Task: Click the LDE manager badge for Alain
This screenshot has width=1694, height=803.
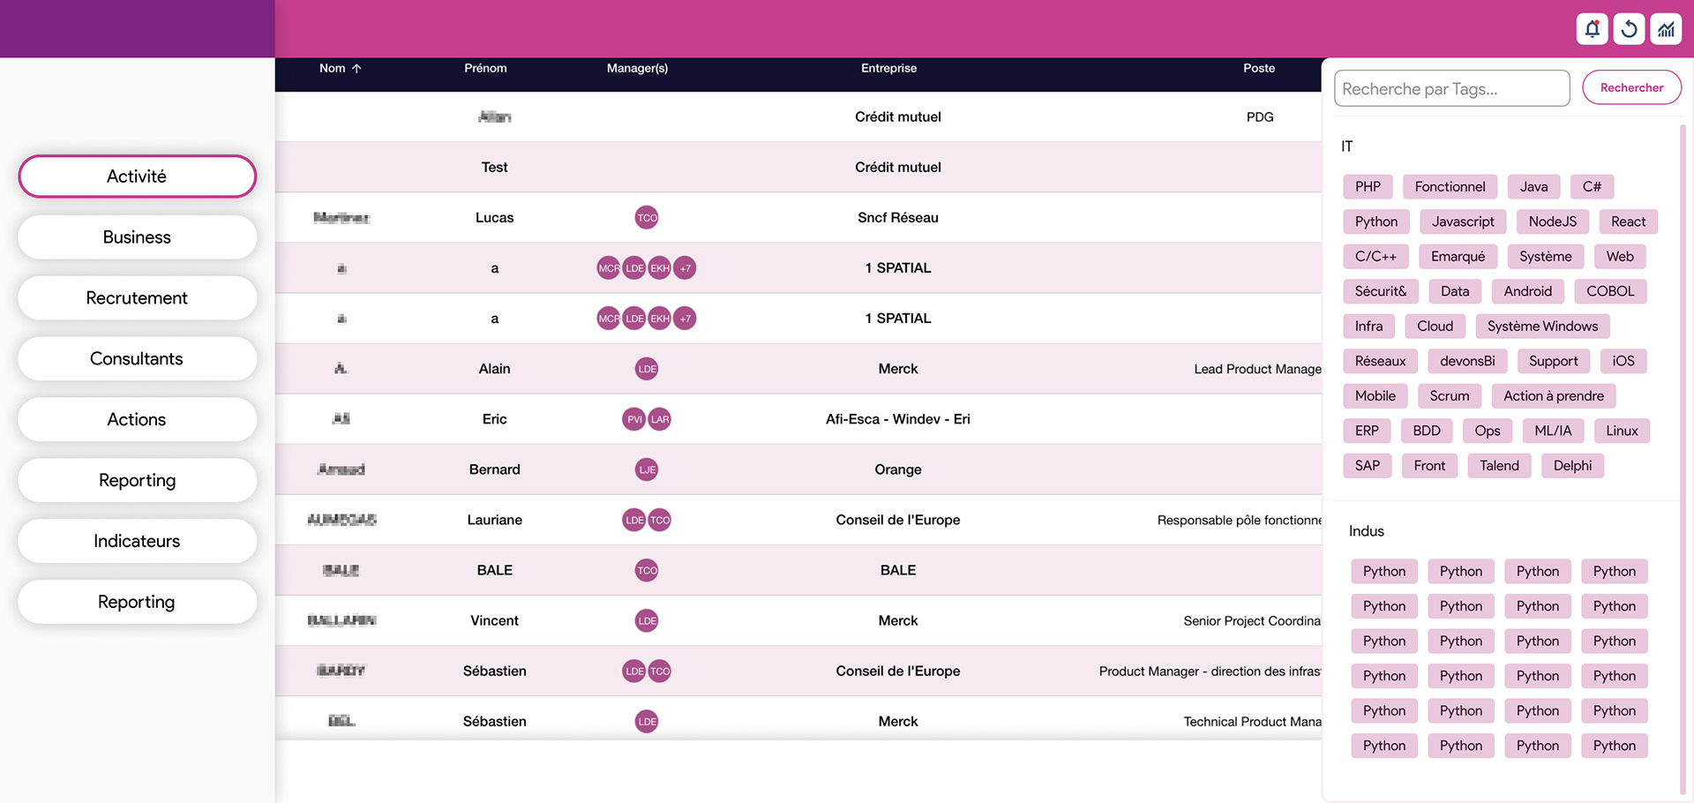Action: pos(647,369)
